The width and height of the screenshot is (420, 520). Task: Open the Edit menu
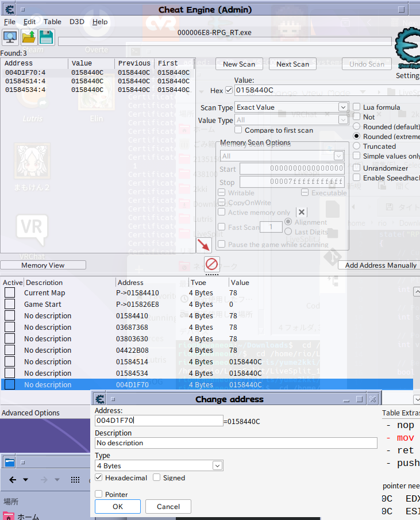[29, 22]
